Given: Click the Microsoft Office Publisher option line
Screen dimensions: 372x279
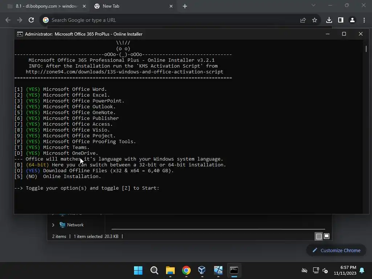Looking at the screenshot, I should pos(66,118).
